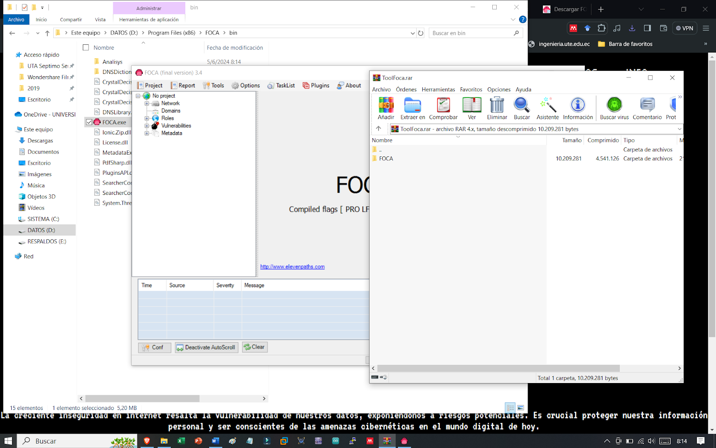Screen dimensions: 716x448
Task: Toggle Brave sidebar panel icon
Action: tap(647, 28)
